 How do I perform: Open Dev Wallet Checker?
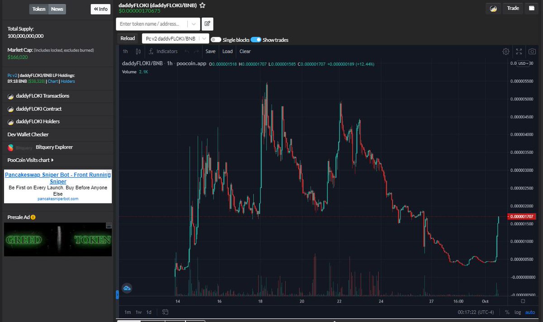(28, 135)
